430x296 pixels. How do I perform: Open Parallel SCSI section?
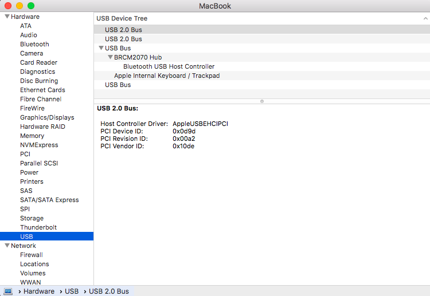[x=39, y=163]
